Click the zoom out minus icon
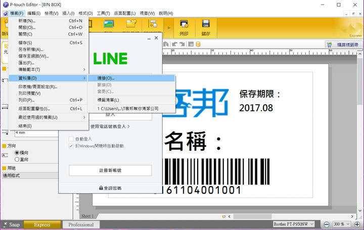The height and width of the screenshot is (230, 364). click(x=327, y=224)
